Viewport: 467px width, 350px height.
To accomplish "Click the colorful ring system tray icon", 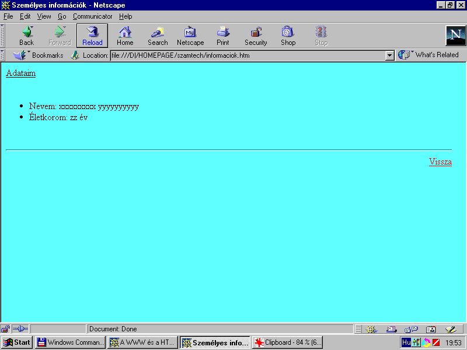I will point(426,342).
